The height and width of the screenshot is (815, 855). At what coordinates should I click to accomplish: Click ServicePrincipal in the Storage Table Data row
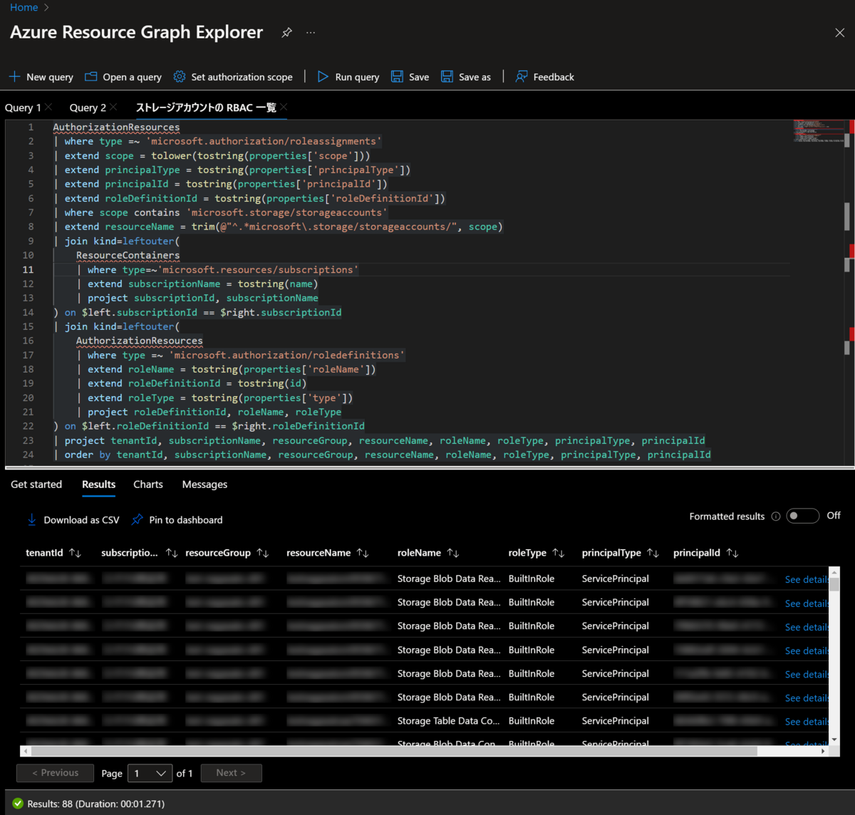[616, 721]
